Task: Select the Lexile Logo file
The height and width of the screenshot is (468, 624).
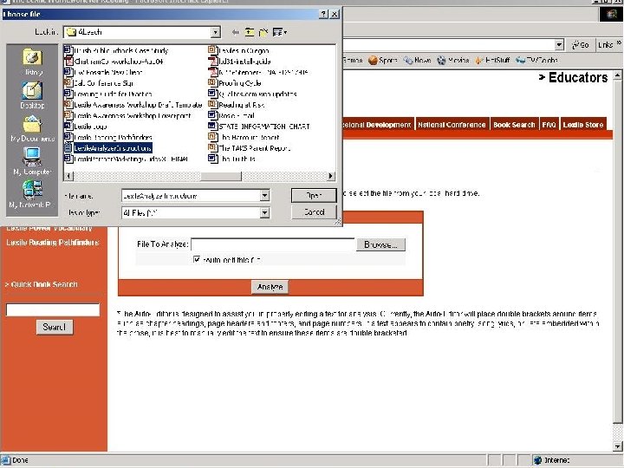Action: pos(86,127)
